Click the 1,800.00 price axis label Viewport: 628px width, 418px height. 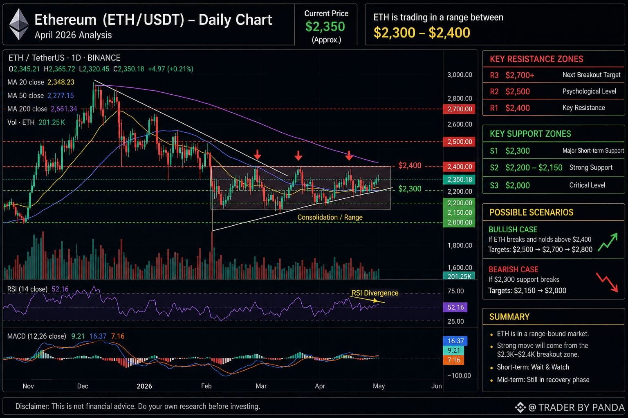(x=460, y=245)
